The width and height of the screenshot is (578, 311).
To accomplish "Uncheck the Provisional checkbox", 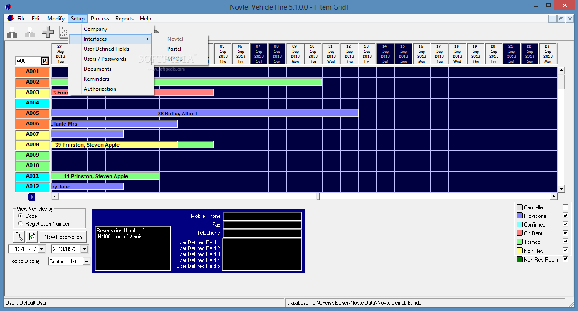I will [565, 215].
